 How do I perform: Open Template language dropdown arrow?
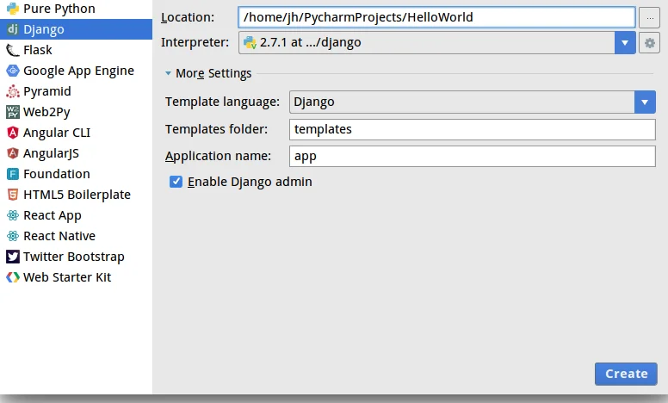click(645, 102)
